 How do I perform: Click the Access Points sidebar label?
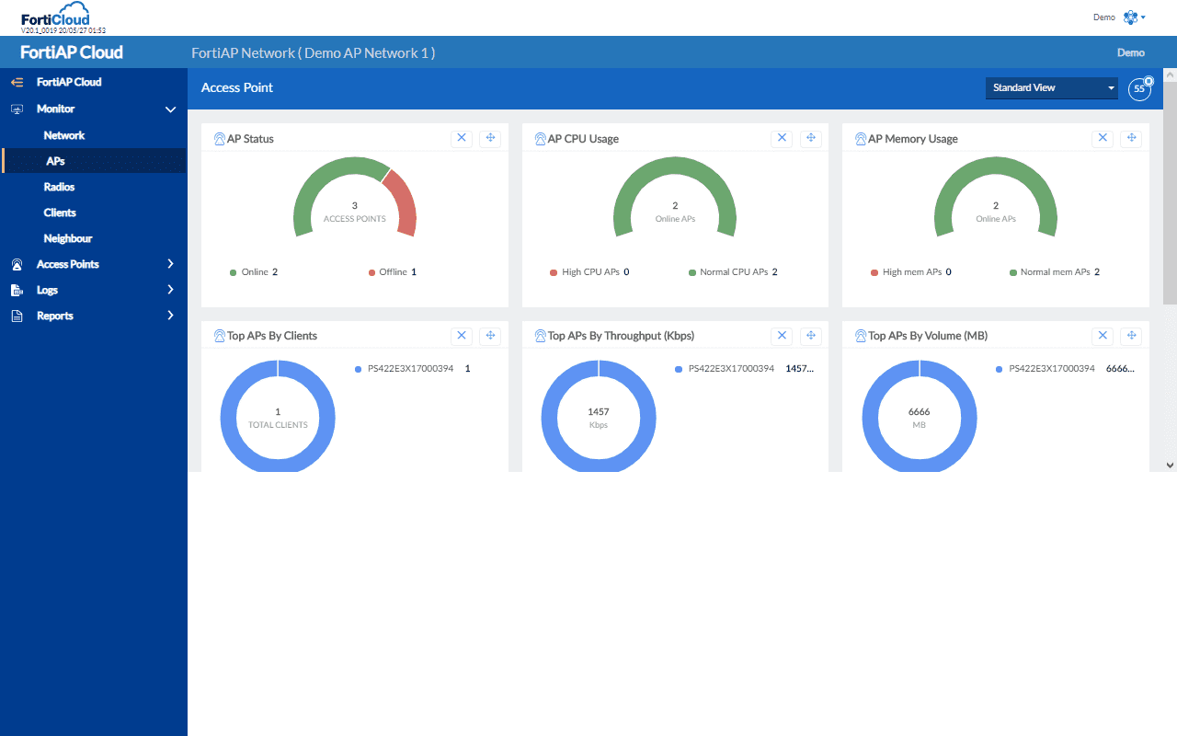[x=68, y=264]
